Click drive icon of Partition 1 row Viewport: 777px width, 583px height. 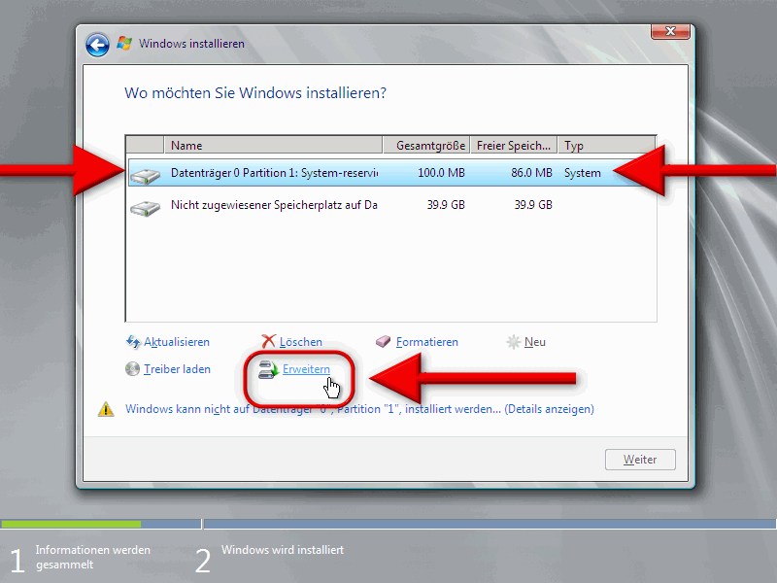pyautogui.click(x=147, y=174)
